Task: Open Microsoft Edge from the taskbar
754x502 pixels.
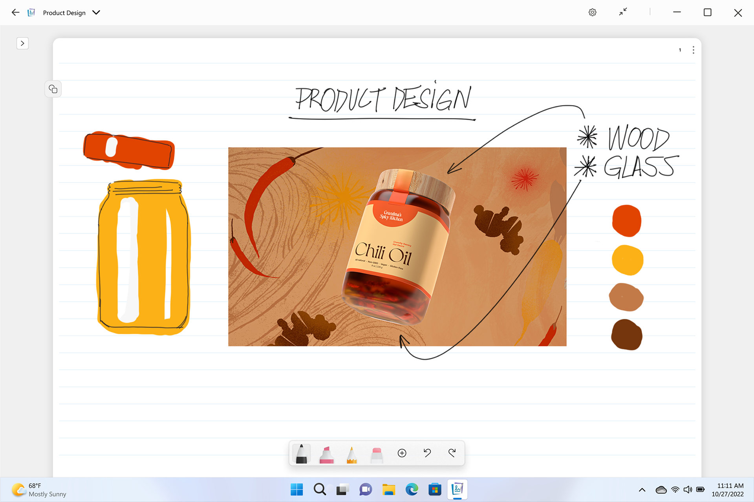Action: pyautogui.click(x=412, y=489)
